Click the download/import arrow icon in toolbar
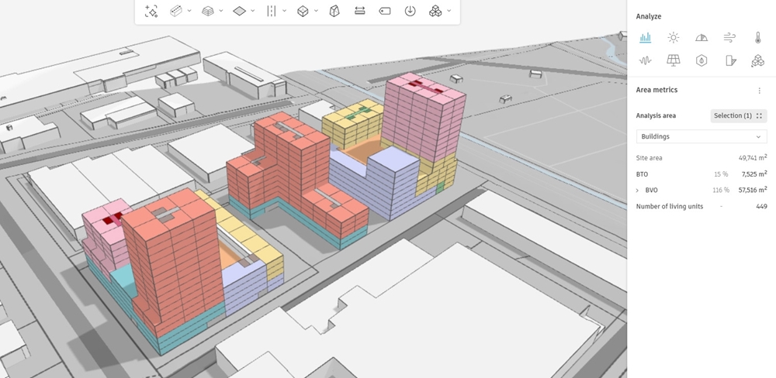 click(x=410, y=11)
